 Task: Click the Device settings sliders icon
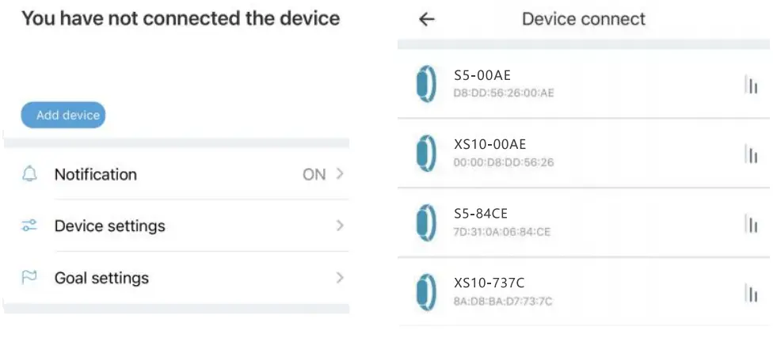click(x=29, y=226)
